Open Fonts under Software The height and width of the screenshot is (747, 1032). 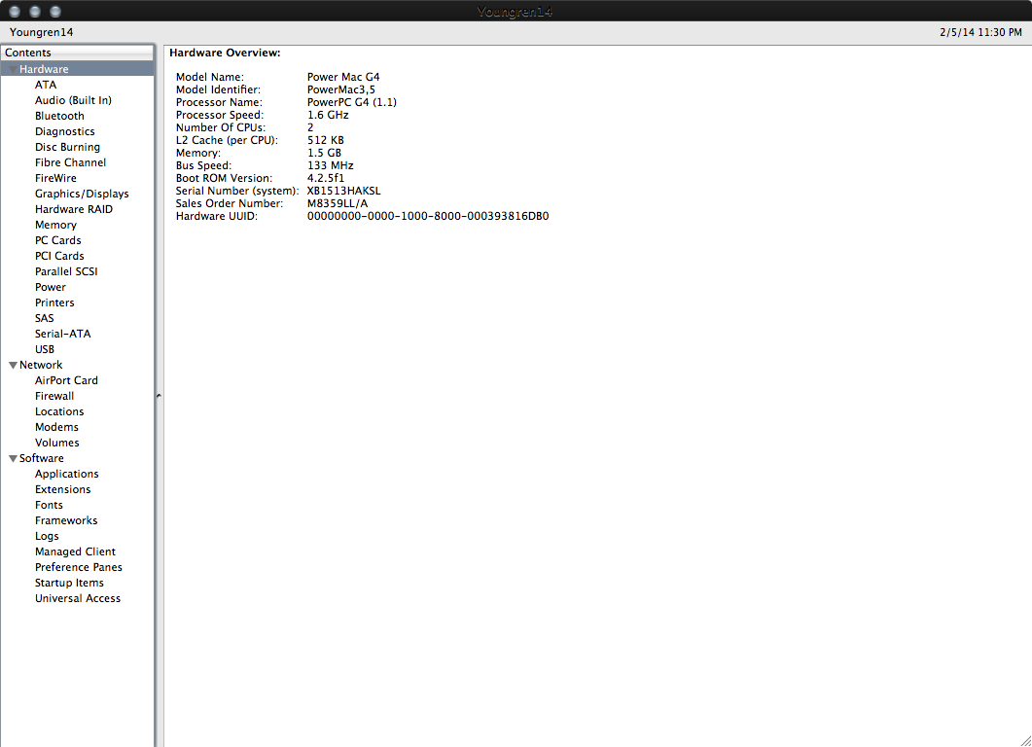click(x=49, y=505)
